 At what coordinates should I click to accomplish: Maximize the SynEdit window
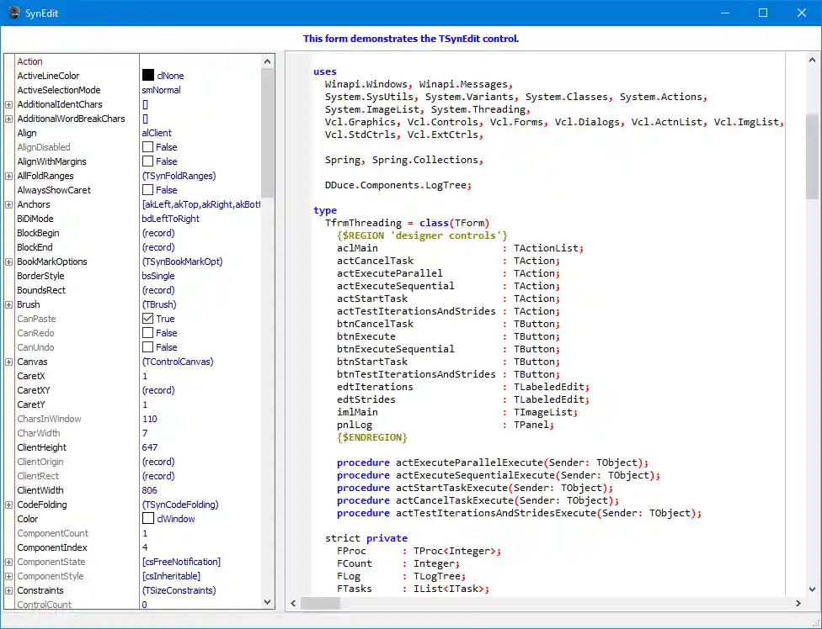762,13
